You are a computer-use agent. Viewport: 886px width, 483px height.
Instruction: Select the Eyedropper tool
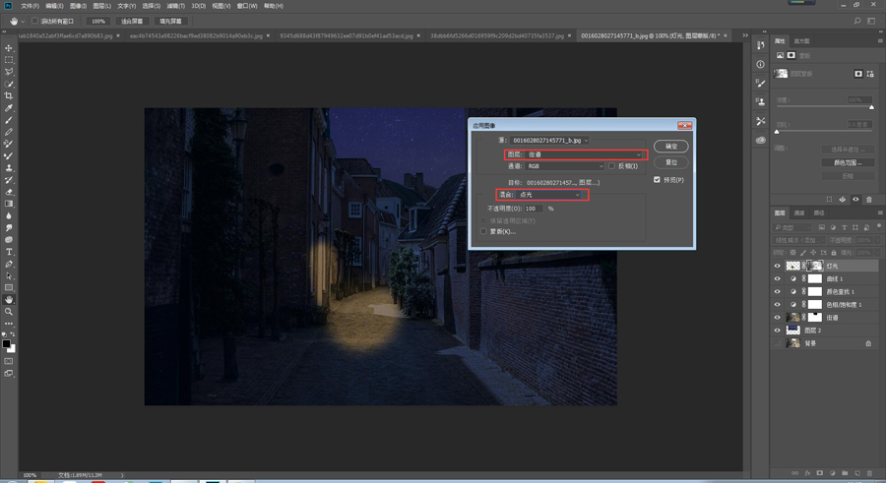pos(9,108)
